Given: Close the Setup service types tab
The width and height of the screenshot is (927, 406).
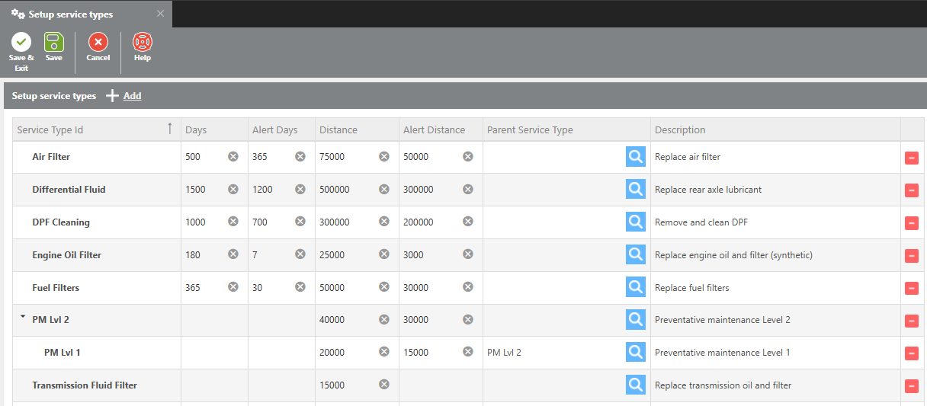Looking at the screenshot, I should (160, 14).
